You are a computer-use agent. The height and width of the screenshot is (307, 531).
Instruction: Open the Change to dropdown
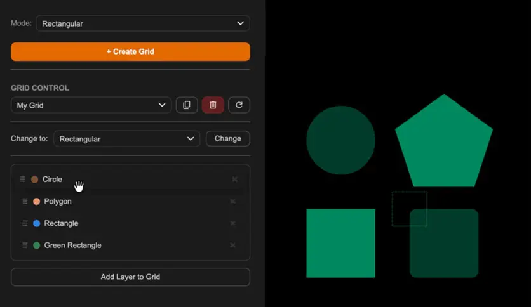126,139
